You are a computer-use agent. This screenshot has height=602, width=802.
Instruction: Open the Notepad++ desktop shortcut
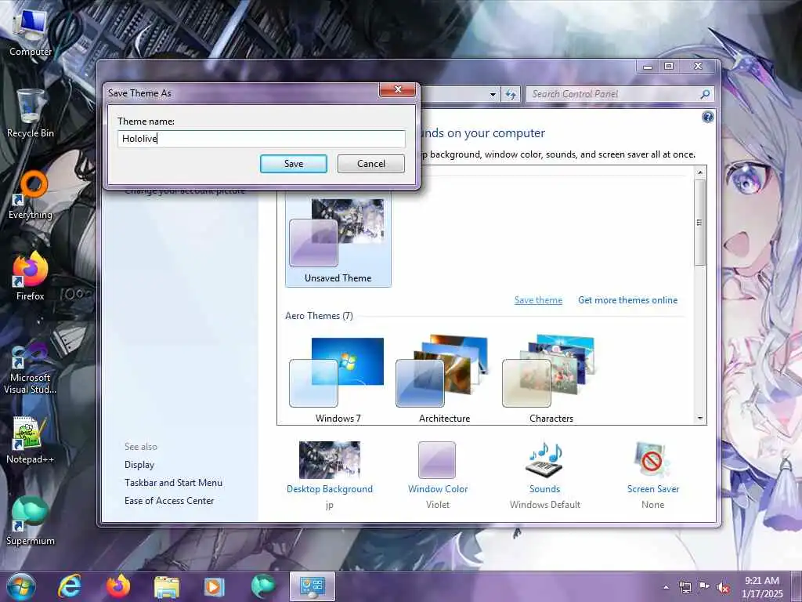[31, 441]
